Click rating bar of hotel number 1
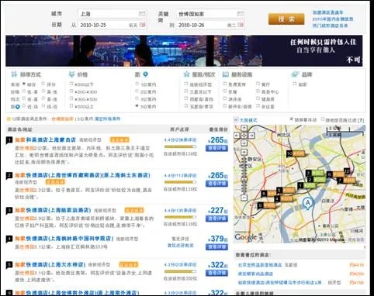The image size is (374, 296). pos(180,146)
